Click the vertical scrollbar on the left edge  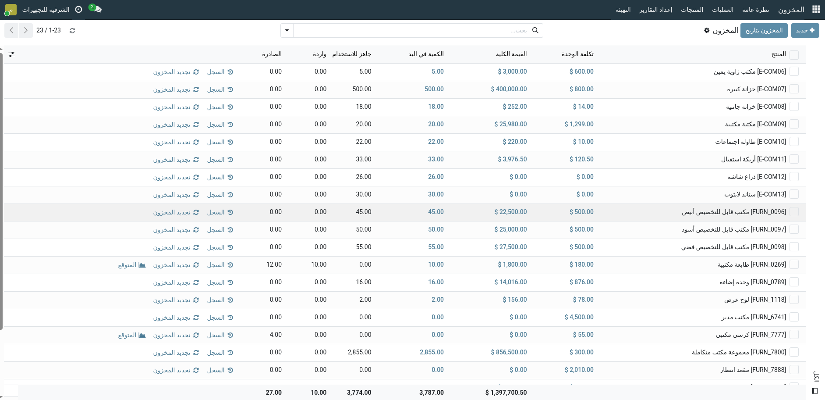click(1, 189)
